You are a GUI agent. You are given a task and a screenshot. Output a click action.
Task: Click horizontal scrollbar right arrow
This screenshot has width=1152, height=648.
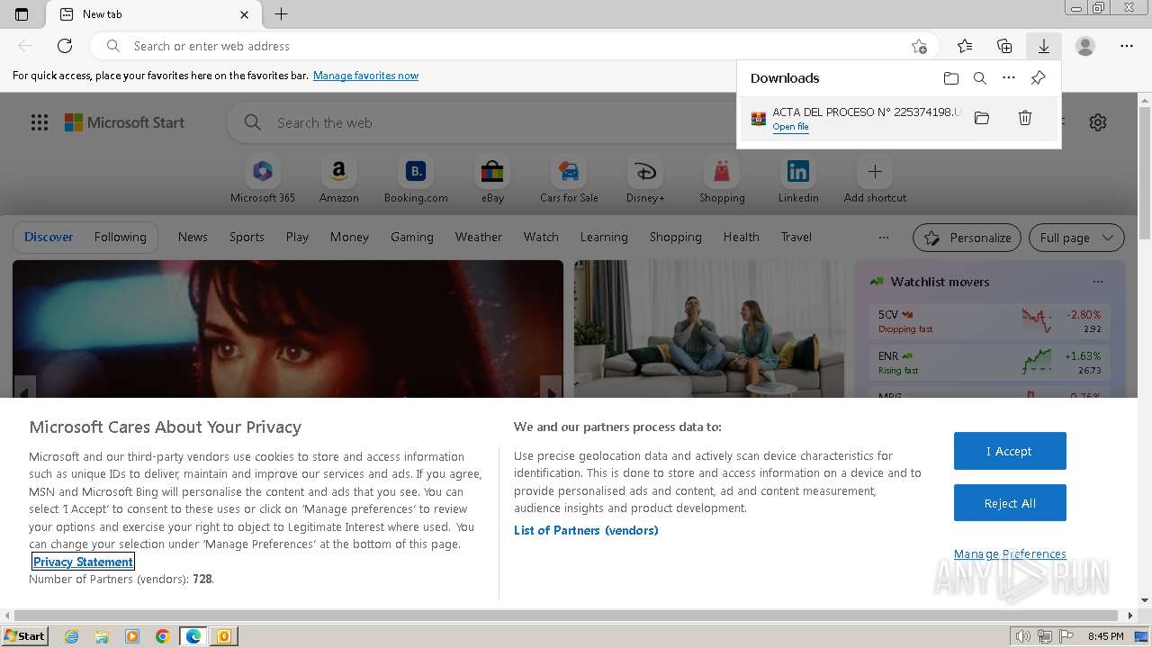pyautogui.click(x=1131, y=616)
